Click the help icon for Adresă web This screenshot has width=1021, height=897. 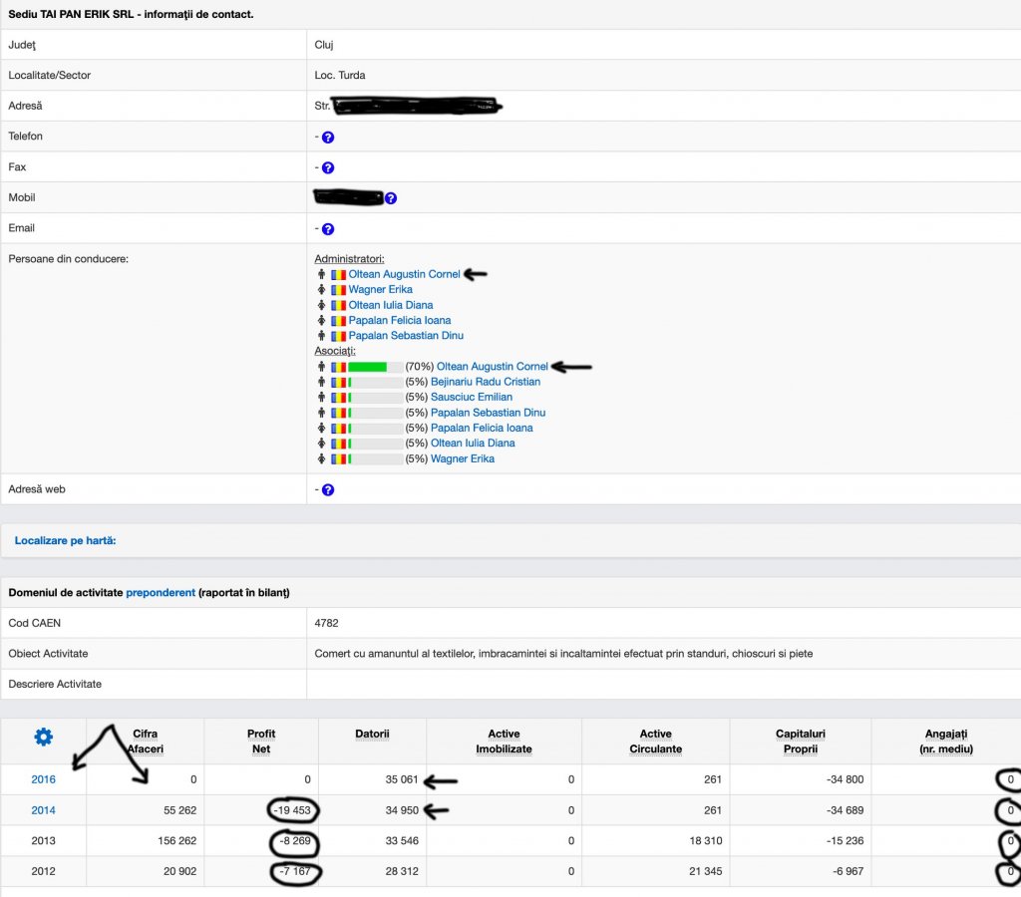[x=328, y=490]
